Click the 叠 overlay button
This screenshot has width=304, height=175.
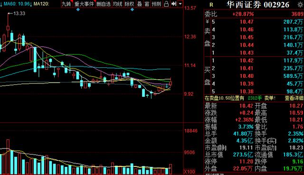pos(139,4)
